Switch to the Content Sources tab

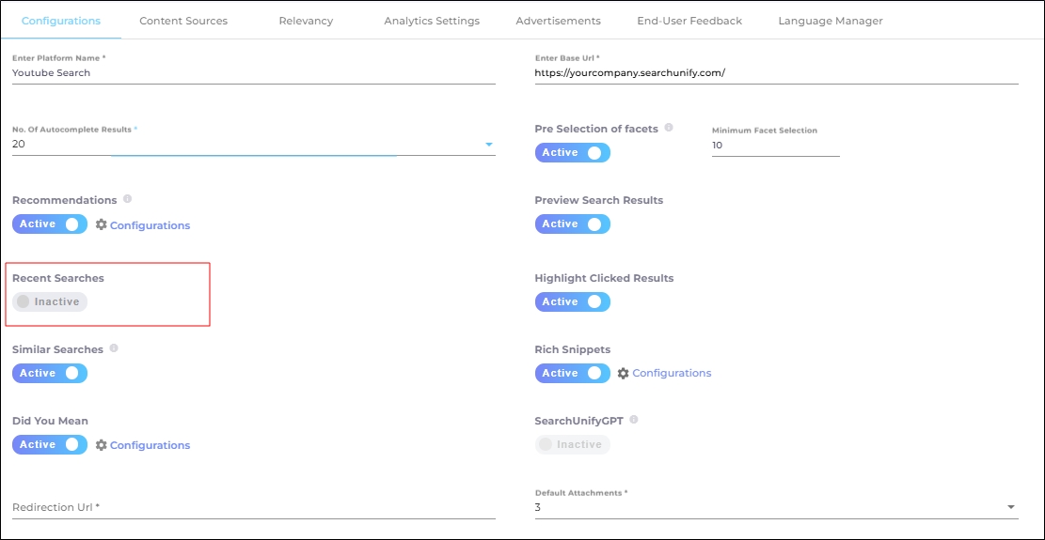click(183, 21)
